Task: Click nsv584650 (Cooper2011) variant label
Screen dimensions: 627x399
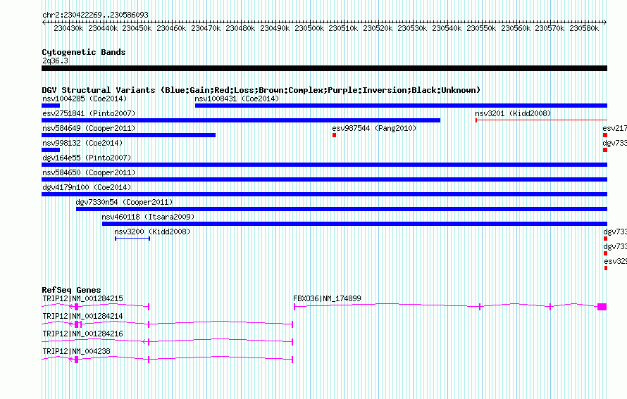Action: [x=89, y=172]
